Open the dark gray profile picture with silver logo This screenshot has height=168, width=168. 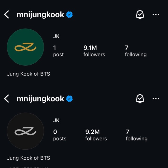pos(25,131)
